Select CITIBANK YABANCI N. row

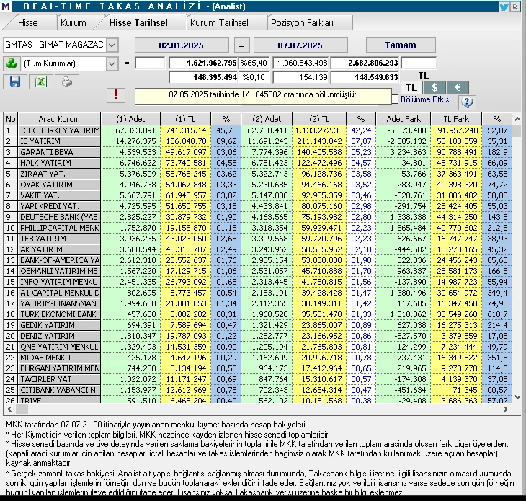click(x=258, y=390)
